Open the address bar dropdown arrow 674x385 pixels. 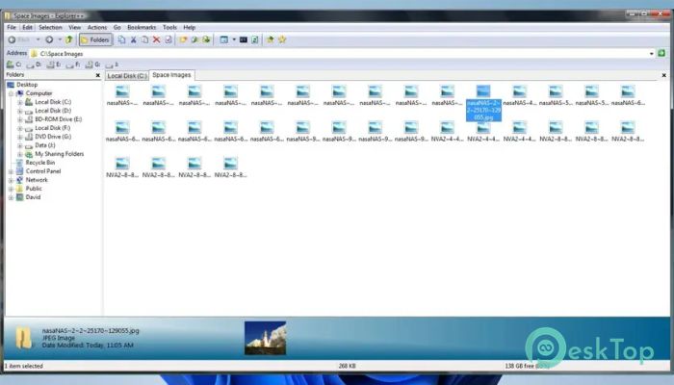(652, 54)
